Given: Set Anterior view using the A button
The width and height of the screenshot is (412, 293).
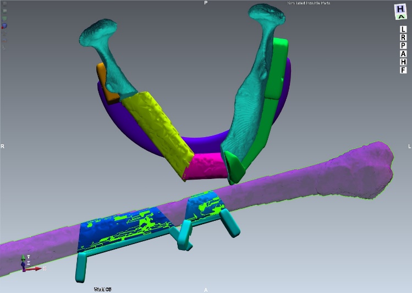Looking at the screenshot, I should pos(404,54).
